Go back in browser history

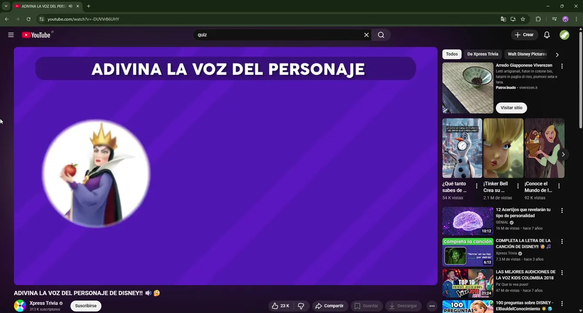[x=7, y=19]
